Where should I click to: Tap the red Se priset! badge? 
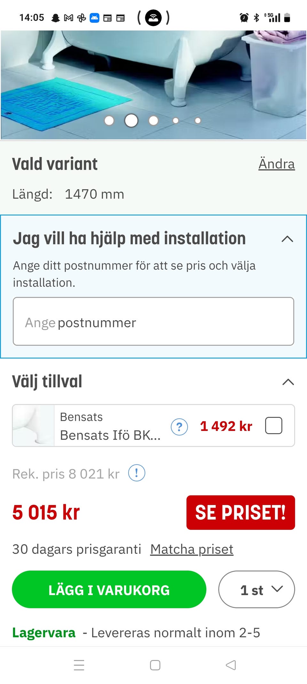(240, 512)
